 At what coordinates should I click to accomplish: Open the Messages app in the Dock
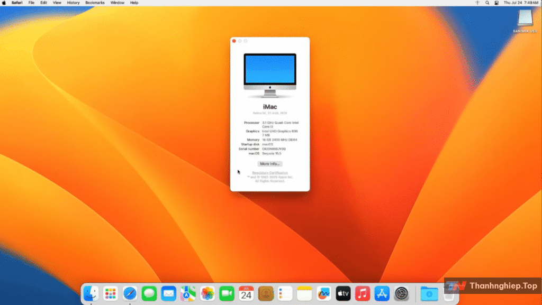point(149,293)
